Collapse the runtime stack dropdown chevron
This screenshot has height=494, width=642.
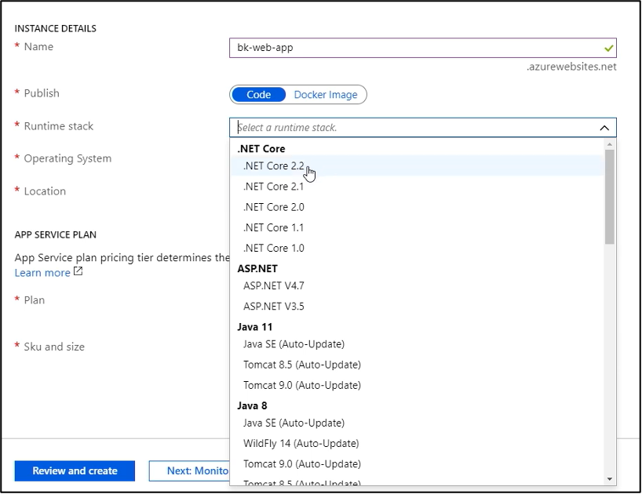pyautogui.click(x=604, y=128)
